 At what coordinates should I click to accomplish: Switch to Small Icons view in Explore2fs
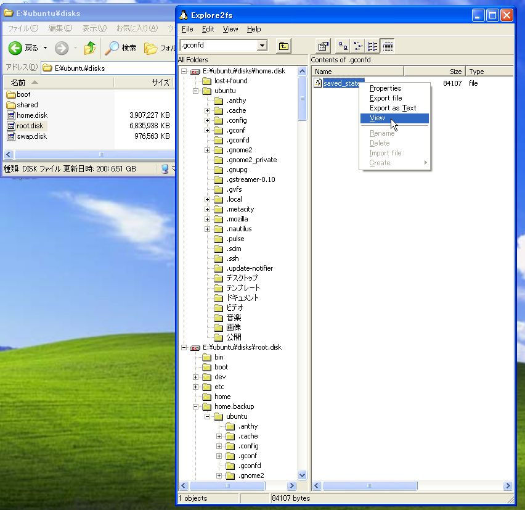pyautogui.click(x=358, y=46)
